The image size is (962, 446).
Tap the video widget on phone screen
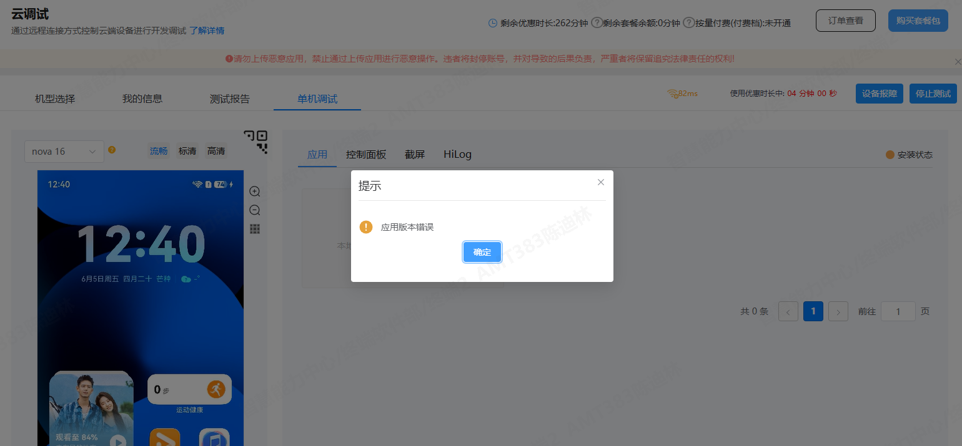coord(91,409)
